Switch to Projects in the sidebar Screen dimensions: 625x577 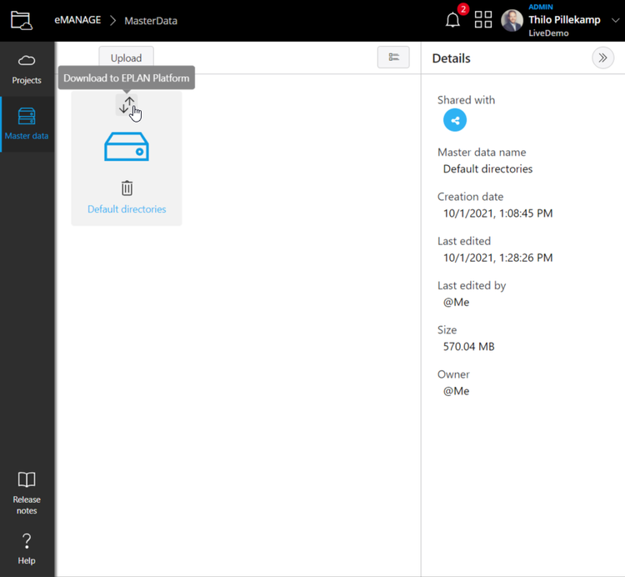click(x=27, y=68)
